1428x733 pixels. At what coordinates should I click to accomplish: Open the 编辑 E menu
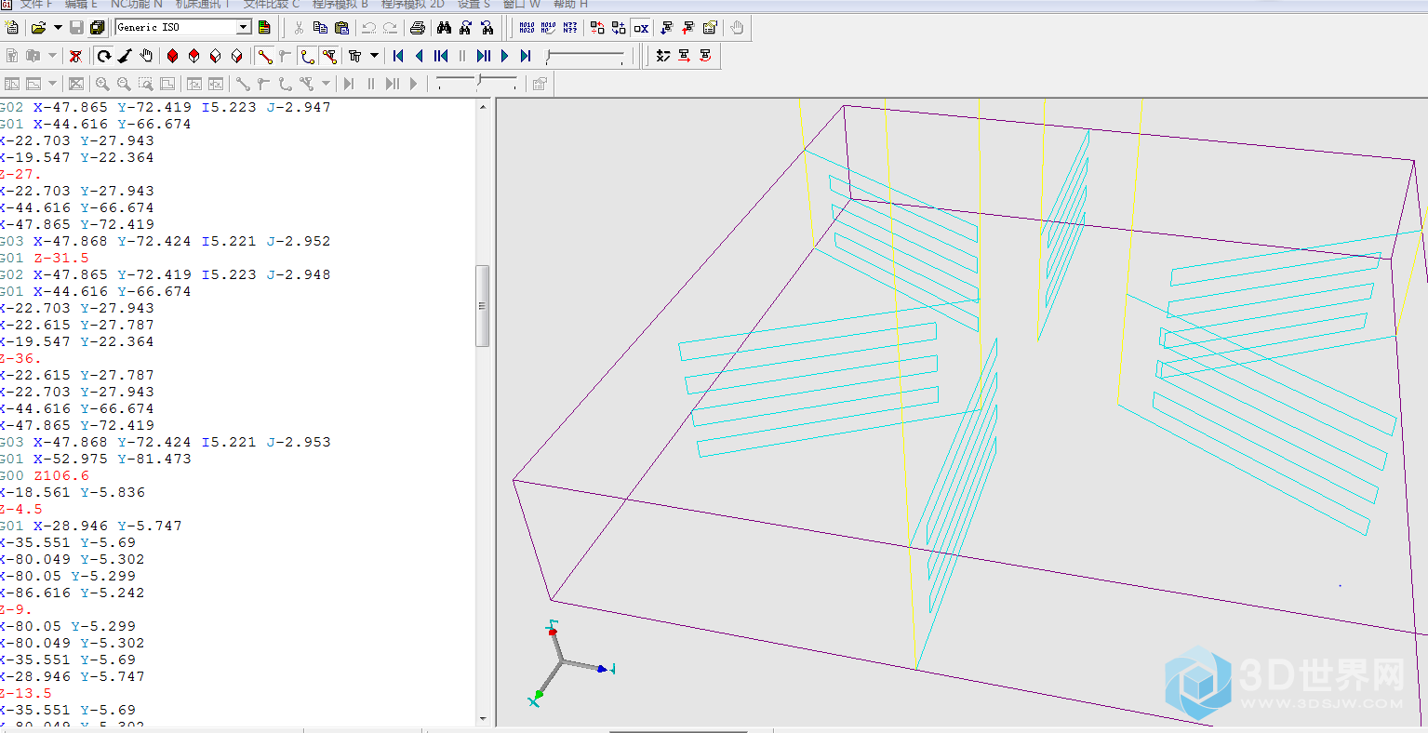(81, 5)
